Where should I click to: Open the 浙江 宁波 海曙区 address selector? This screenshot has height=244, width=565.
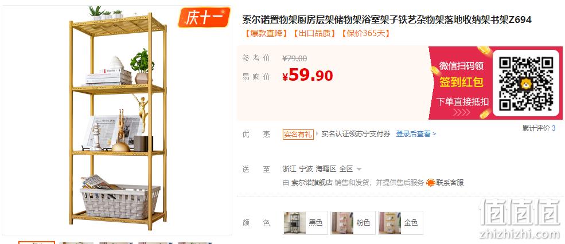pyautogui.click(x=322, y=169)
